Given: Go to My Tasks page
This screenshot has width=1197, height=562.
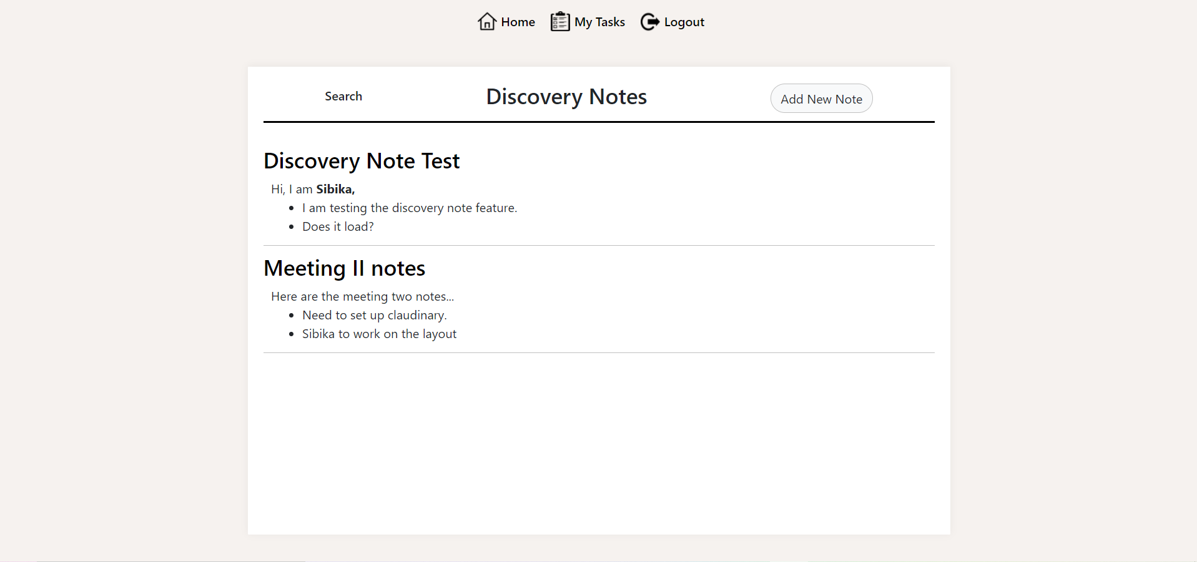Looking at the screenshot, I should click(x=599, y=22).
